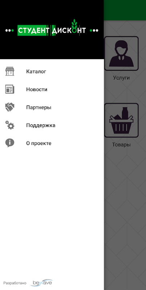Click the wheat ear in logo

click(x=74, y=24)
